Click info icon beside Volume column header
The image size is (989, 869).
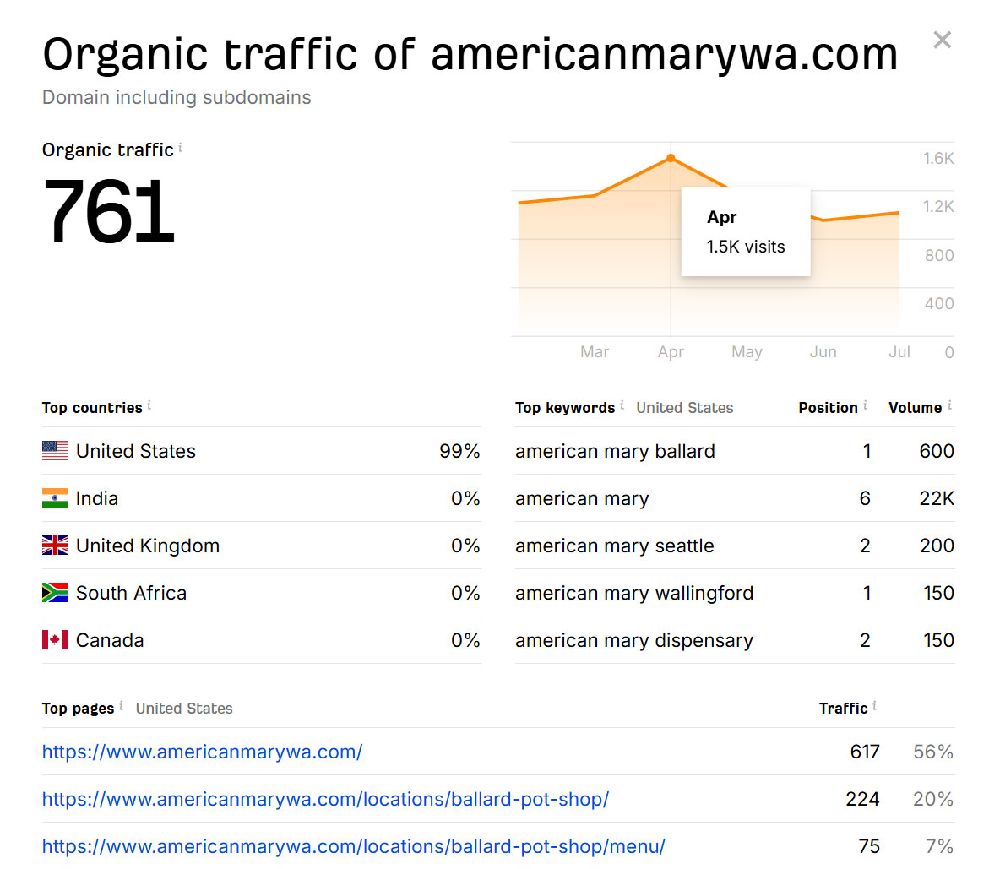[x=949, y=405]
